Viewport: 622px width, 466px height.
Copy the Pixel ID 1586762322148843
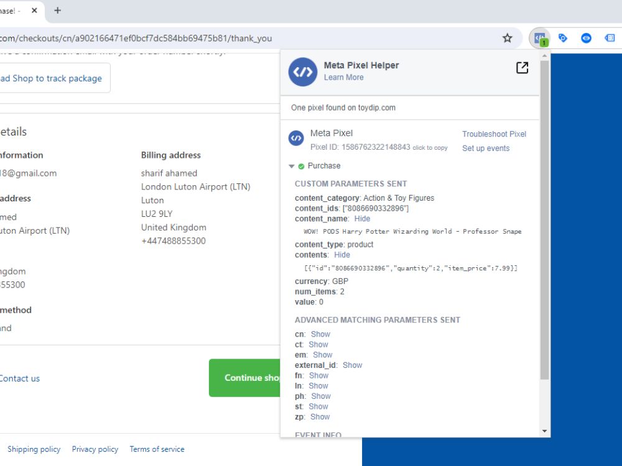point(430,148)
